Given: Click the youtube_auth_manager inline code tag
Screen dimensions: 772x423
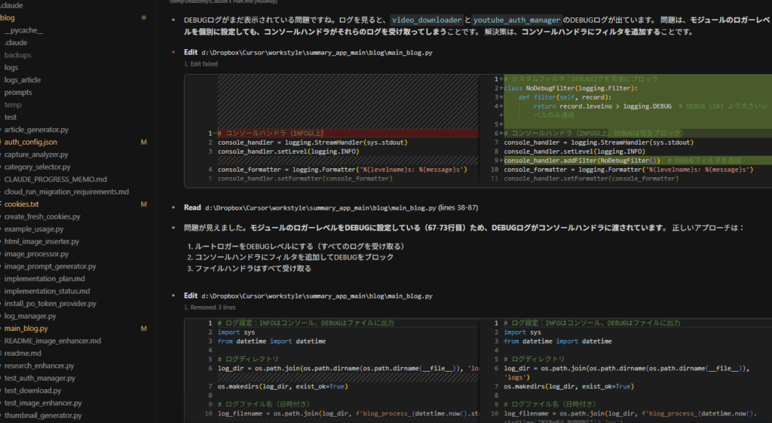Looking at the screenshot, I should click(x=517, y=20).
